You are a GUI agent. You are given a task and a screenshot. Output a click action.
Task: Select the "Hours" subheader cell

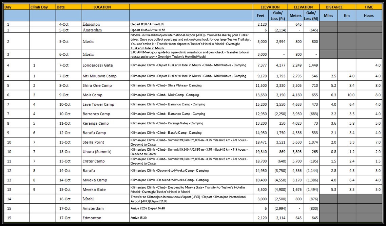coord(369,16)
